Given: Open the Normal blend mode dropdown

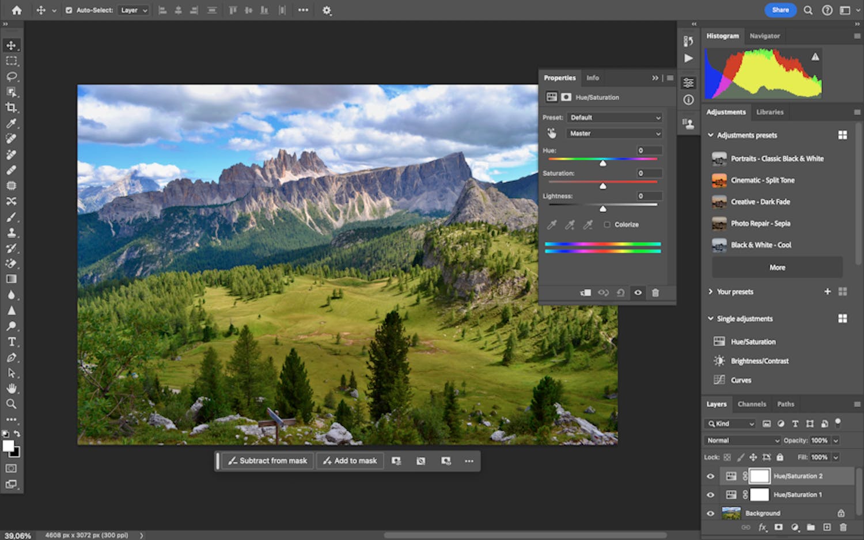Looking at the screenshot, I should click(742, 440).
